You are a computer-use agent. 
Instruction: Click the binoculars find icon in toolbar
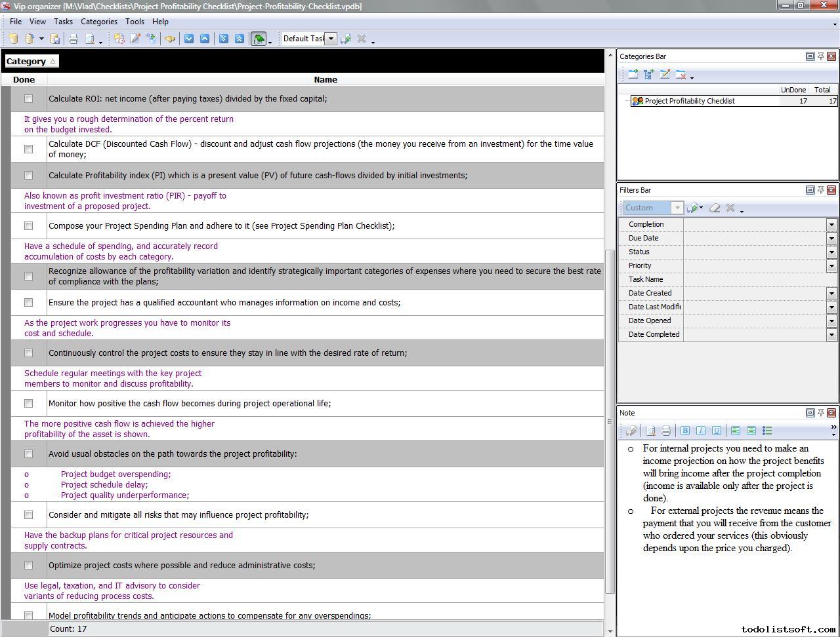pyautogui.click(x=170, y=39)
